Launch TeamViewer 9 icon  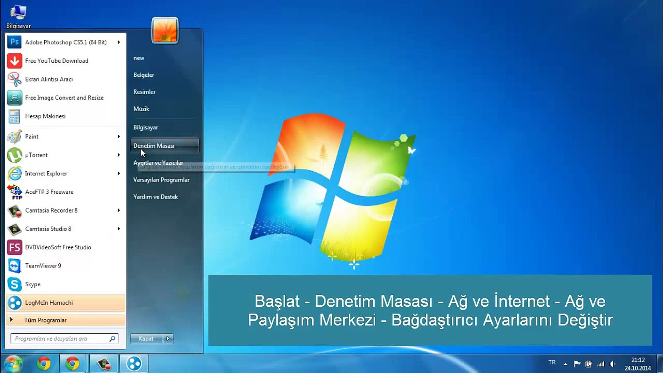(14, 266)
